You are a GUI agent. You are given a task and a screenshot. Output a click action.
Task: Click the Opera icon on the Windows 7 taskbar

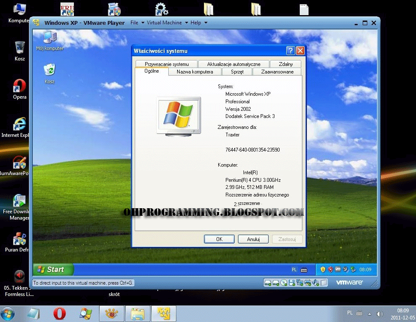tap(60, 314)
